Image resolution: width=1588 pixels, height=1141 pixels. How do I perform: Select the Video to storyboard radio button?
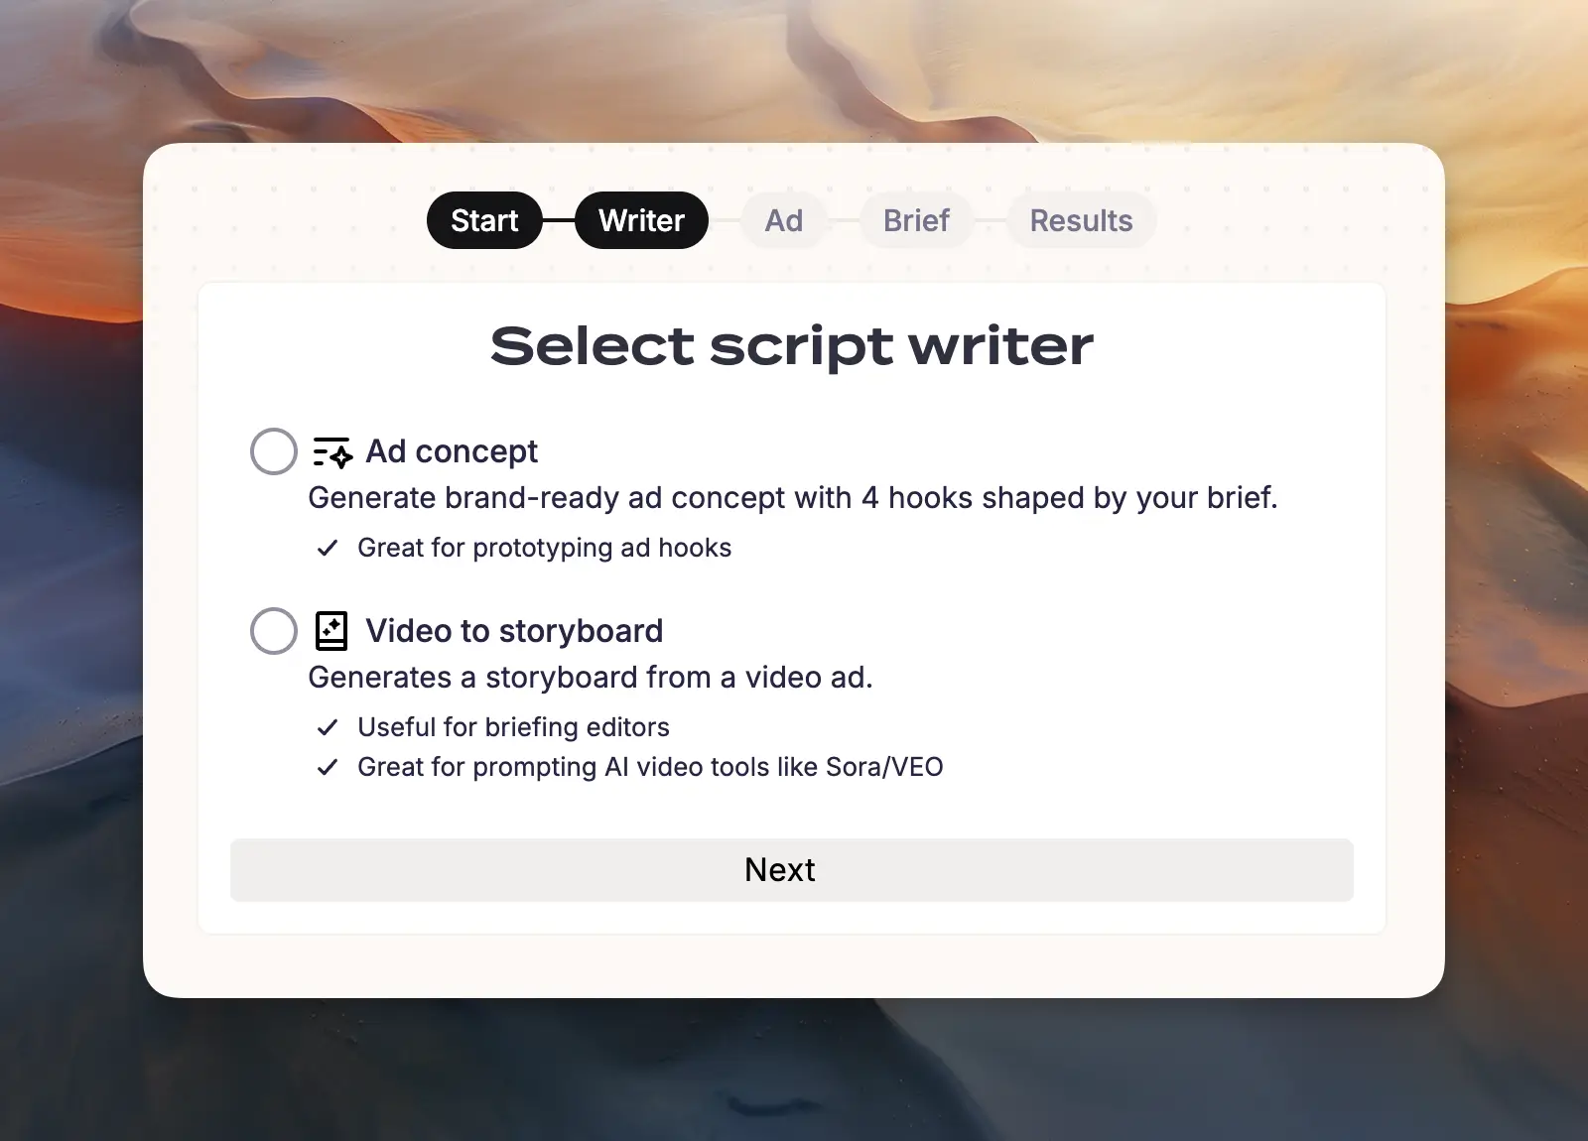(274, 631)
